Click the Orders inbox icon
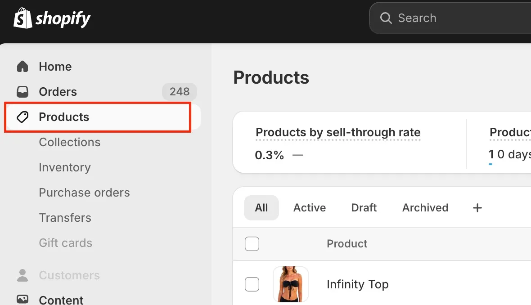This screenshot has width=531, height=305. 22,91
